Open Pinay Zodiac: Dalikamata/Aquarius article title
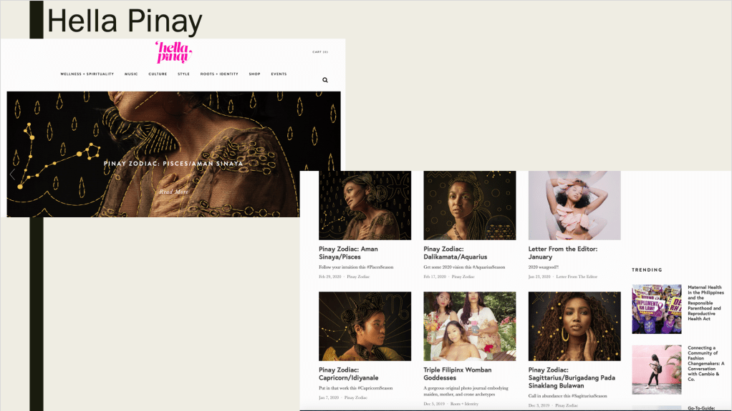The width and height of the screenshot is (732, 411). click(x=455, y=253)
